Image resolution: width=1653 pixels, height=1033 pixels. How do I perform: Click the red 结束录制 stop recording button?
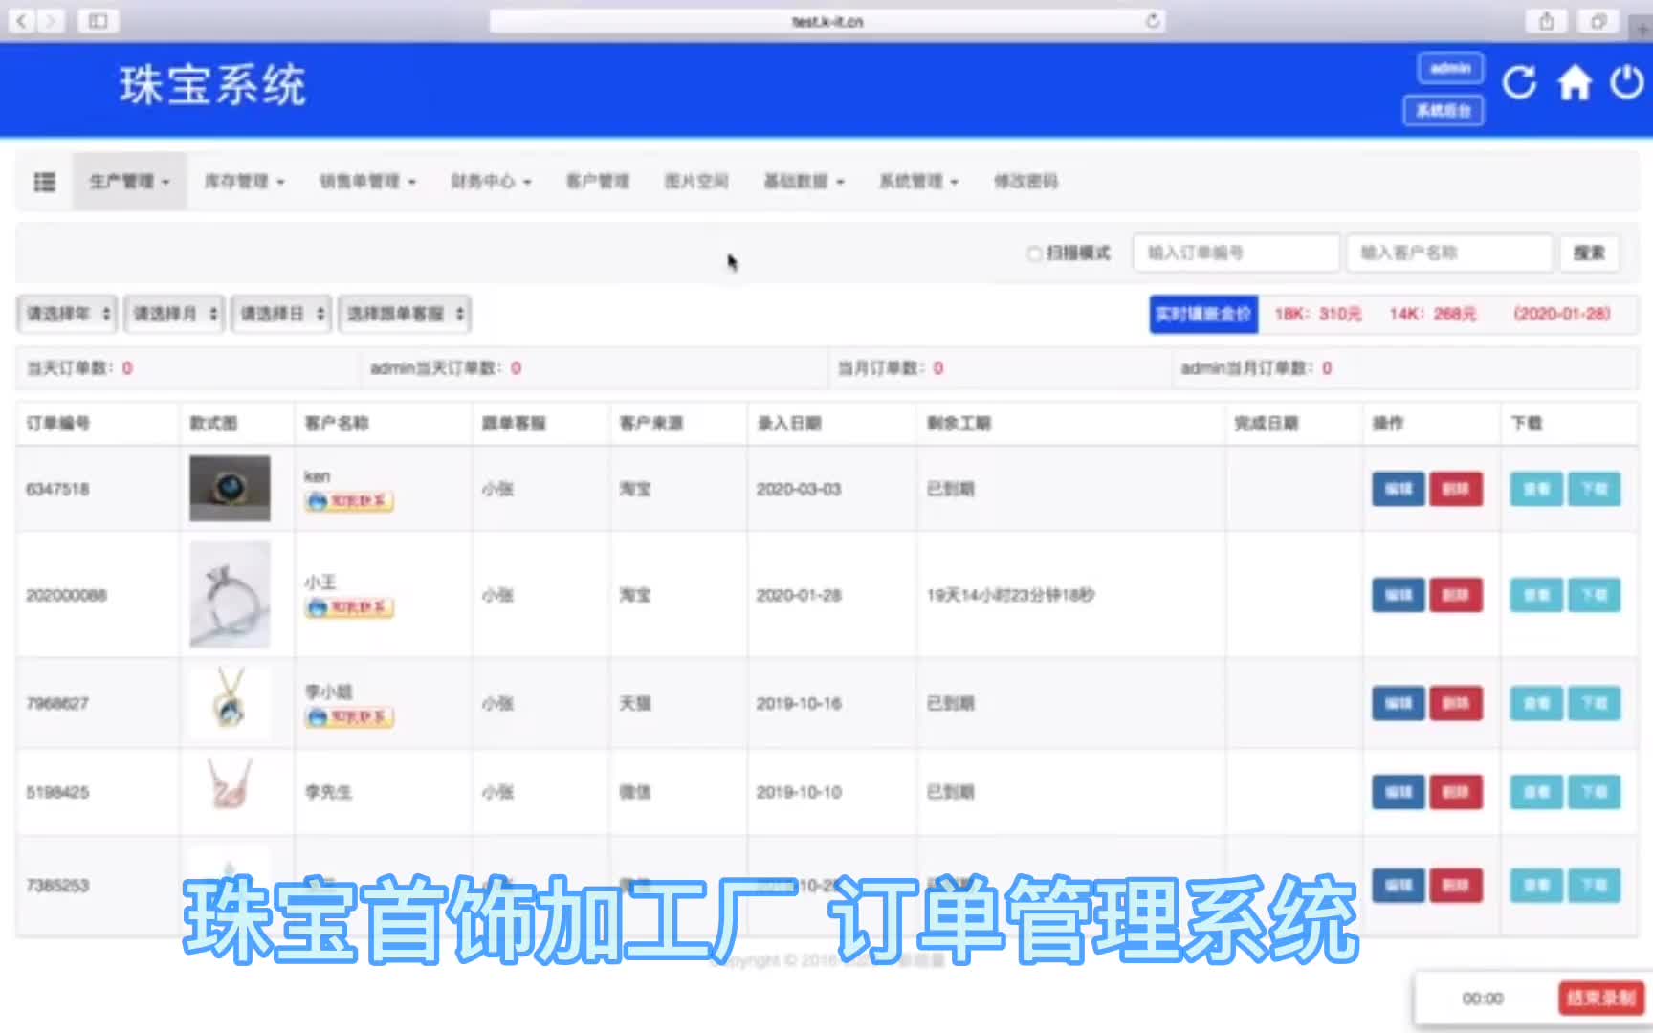click(1600, 999)
